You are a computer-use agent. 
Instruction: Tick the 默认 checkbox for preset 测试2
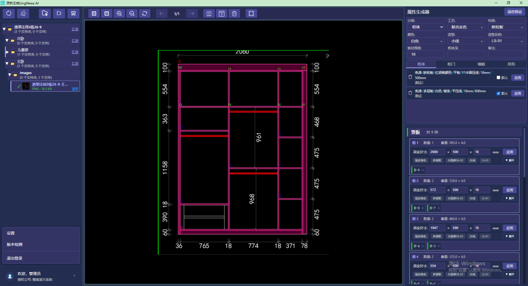tap(498, 78)
